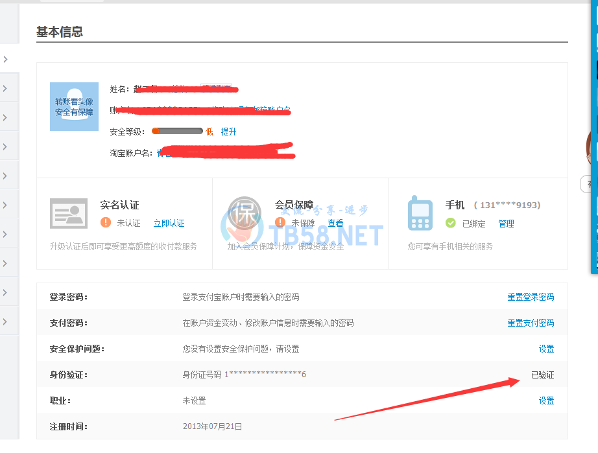Click 重置支付密码
This screenshot has height=453, width=598.
[531, 323]
